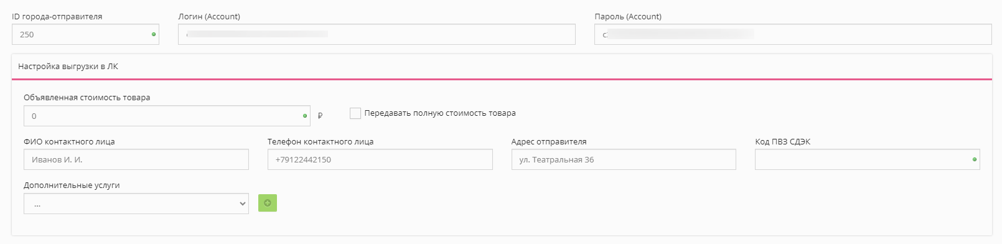Focus the 'ID города-отправителя' field with 250

[85, 34]
